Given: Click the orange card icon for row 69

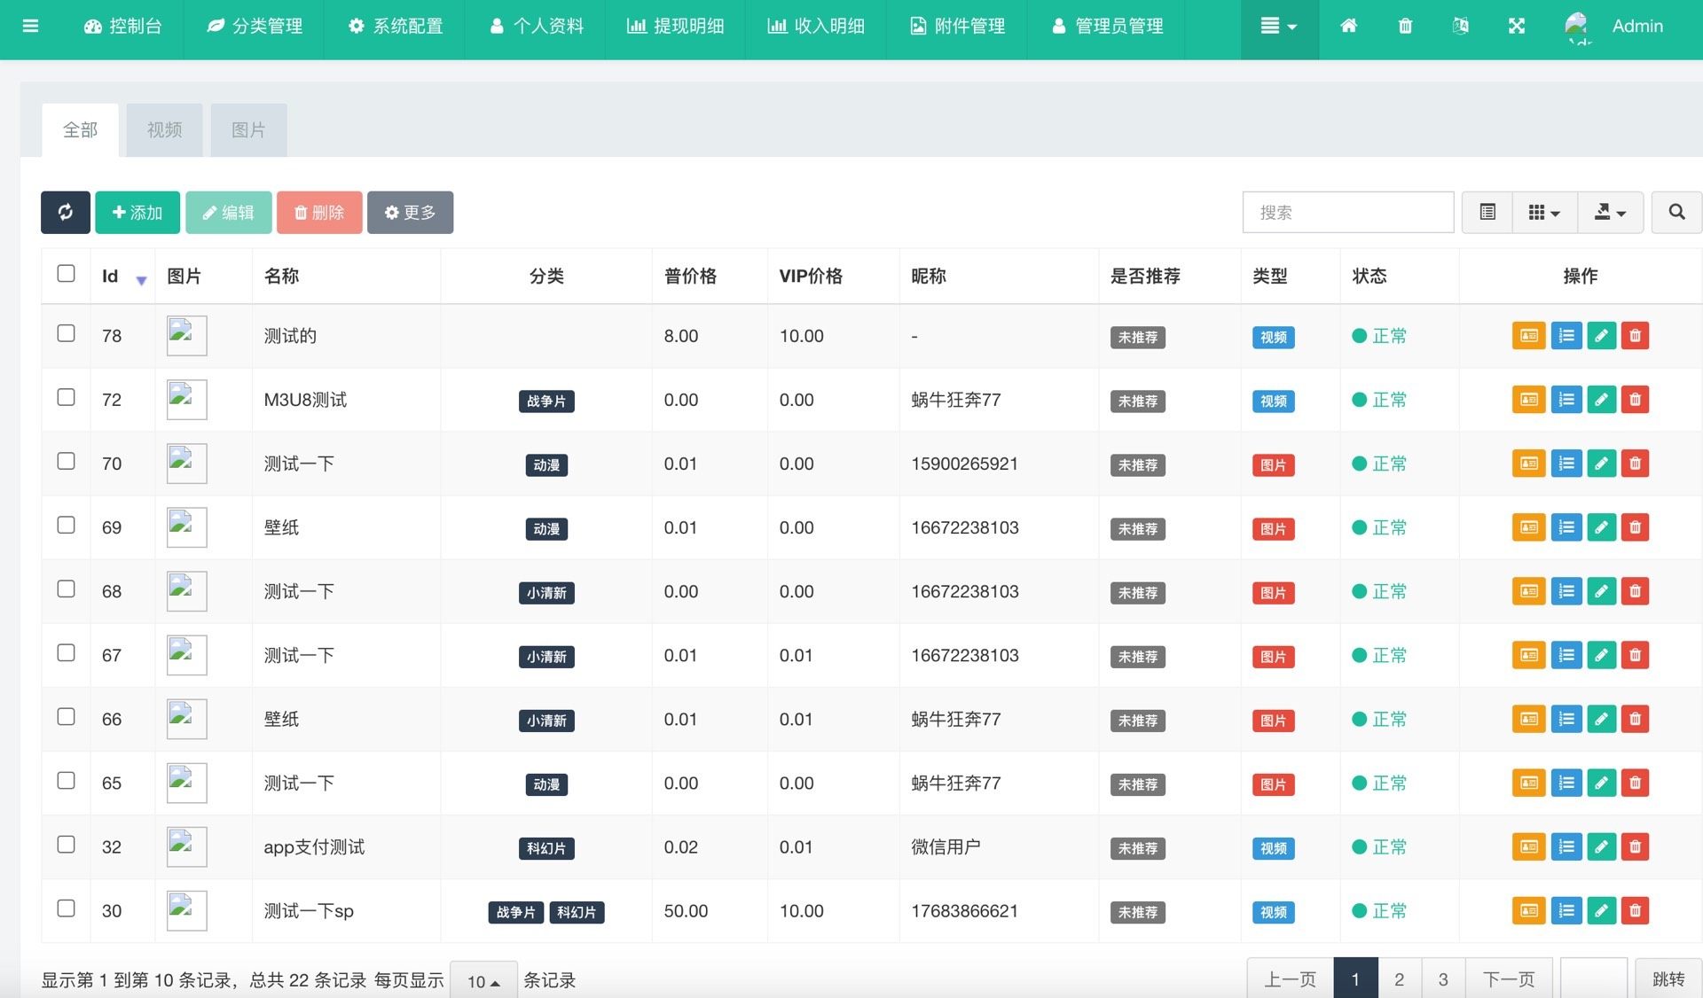Looking at the screenshot, I should click(1528, 527).
